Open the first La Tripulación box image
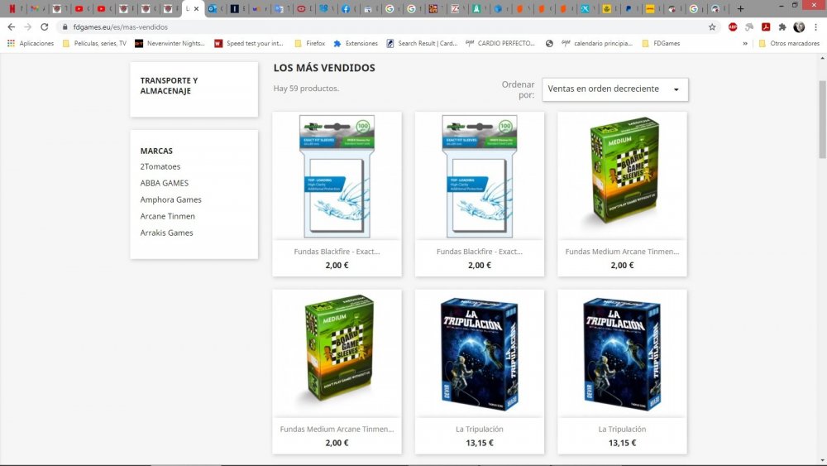The width and height of the screenshot is (827, 466). point(480,354)
